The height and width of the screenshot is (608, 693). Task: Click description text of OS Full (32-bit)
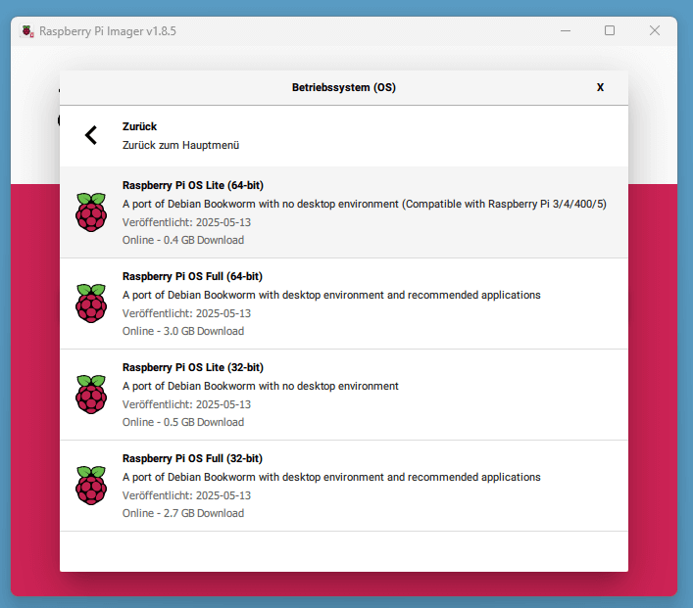[331, 477]
